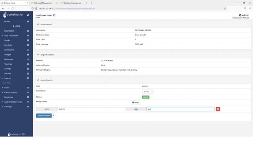The image size is (253, 142).
Task: Open a new browser tab
Action: click(91, 3)
